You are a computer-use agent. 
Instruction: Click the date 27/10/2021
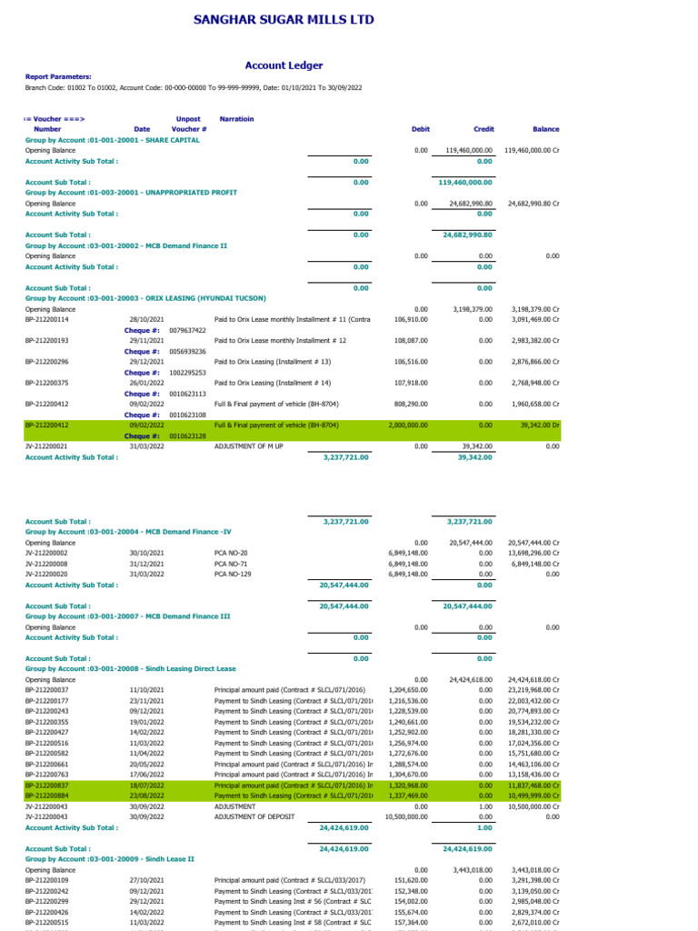146,880
